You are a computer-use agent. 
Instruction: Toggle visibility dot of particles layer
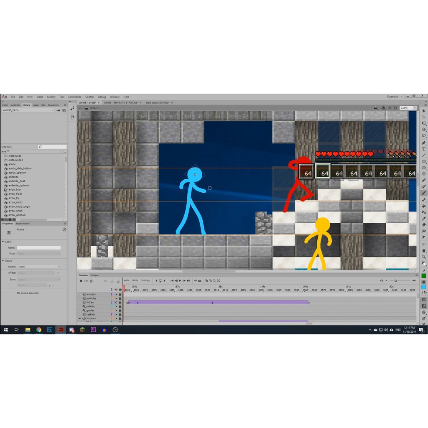116,298
